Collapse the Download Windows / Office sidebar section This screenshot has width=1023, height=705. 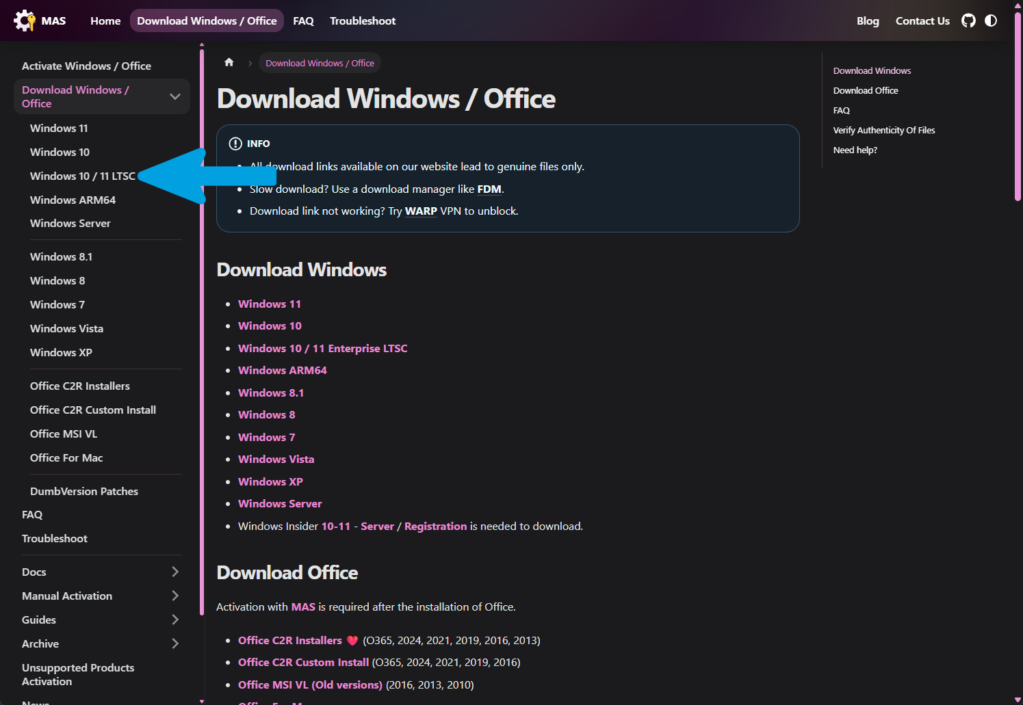175,96
